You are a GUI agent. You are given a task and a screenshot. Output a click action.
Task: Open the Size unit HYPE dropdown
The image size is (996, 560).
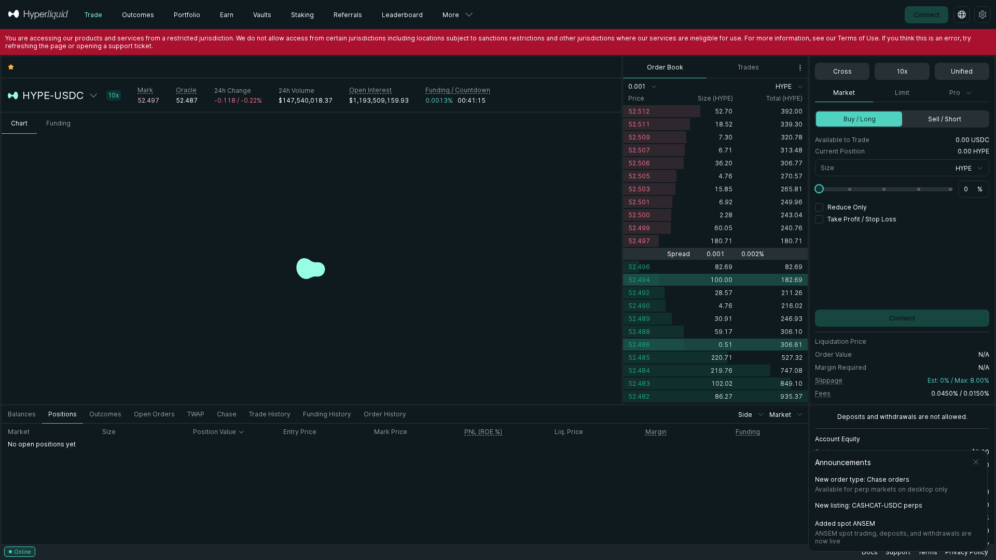coord(969,169)
